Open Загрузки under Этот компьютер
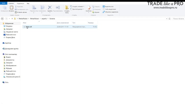 tap(9, 63)
